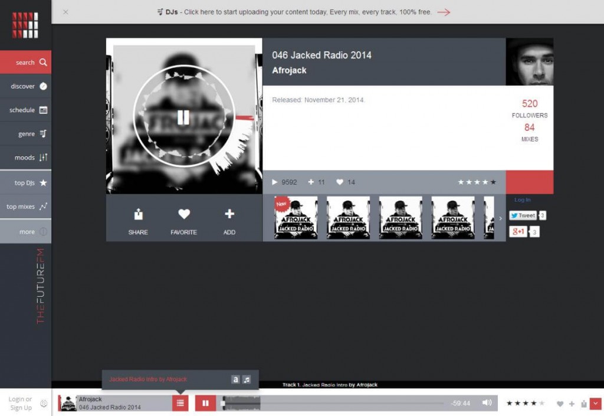This screenshot has width=604, height=416.
Task: Open the red dropdown arrow in the player bar
Action: pyautogui.click(x=595, y=403)
